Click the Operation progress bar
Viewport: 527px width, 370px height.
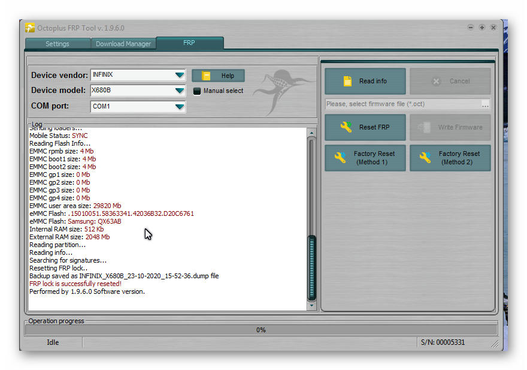coord(261,330)
